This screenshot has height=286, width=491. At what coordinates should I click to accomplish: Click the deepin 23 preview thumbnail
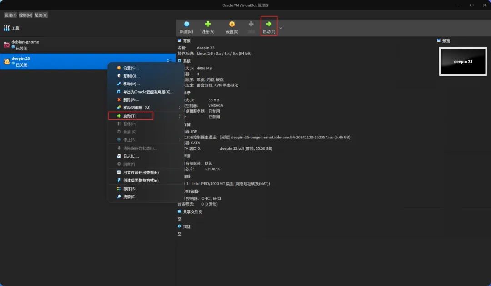[x=463, y=61]
